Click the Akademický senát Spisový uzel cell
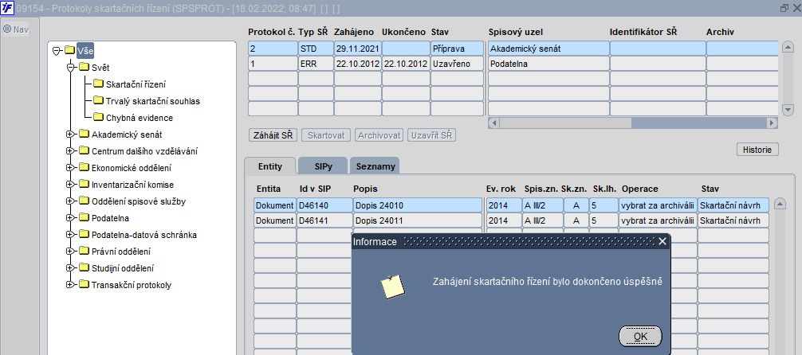This screenshot has width=802, height=355. coord(548,49)
